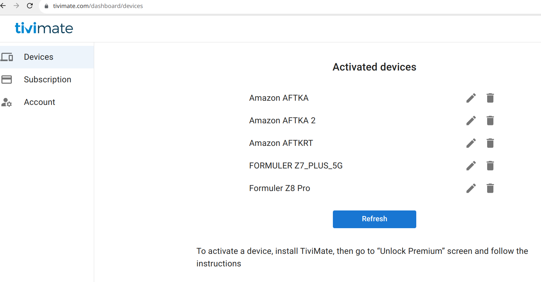
Task: Trash the FORMULER Z7_PLUS_5G device
Action: [x=490, y=166]
